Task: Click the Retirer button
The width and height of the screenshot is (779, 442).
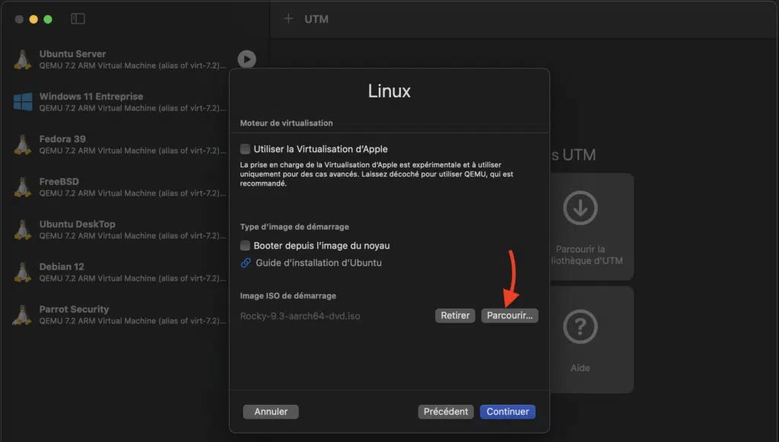Action: [x=455, y=316]
